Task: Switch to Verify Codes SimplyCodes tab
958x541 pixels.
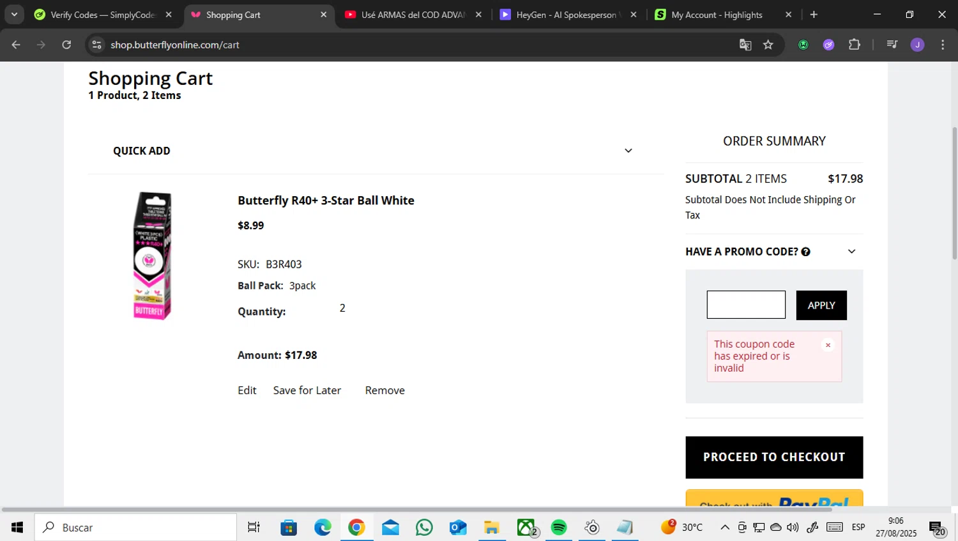Action: coord(102,15)
